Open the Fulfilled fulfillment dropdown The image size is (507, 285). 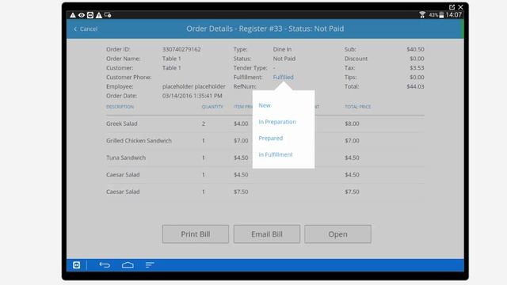tap(284, 77)
